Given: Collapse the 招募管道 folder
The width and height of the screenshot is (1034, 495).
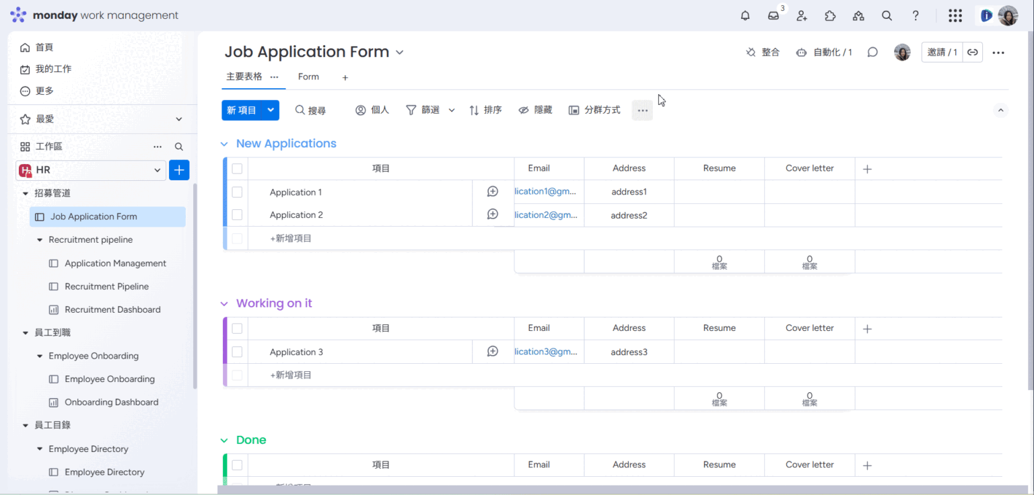Looking at the screenshot, I should click(x=26, y=194).
